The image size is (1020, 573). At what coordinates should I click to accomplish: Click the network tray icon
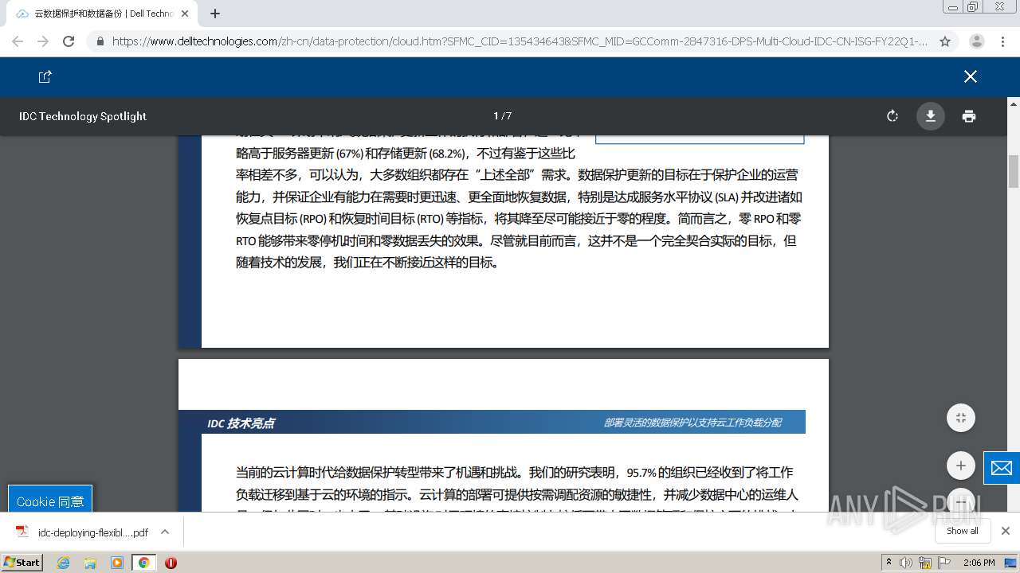(925, 563)
